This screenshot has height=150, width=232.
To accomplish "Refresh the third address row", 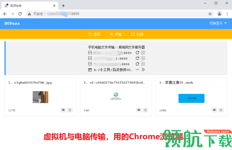I will pyautogui.click(x=137, y=64).
